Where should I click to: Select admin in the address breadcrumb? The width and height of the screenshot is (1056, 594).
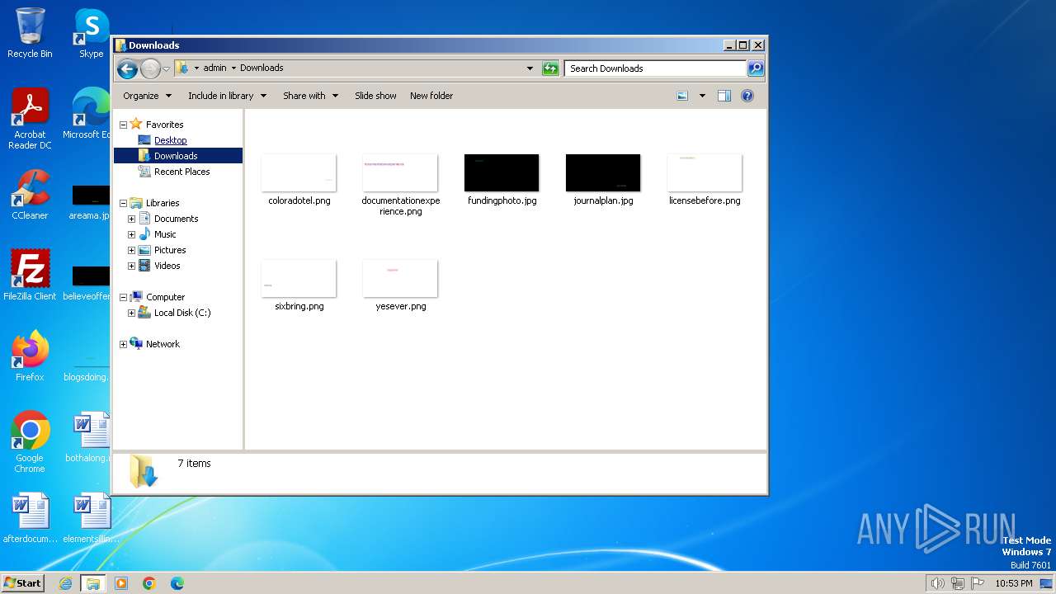(214, 68)
